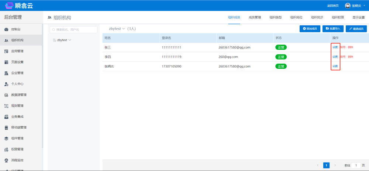Click 禁用 link for 张三
Screen dimensions: 369x171
[343, 47]
